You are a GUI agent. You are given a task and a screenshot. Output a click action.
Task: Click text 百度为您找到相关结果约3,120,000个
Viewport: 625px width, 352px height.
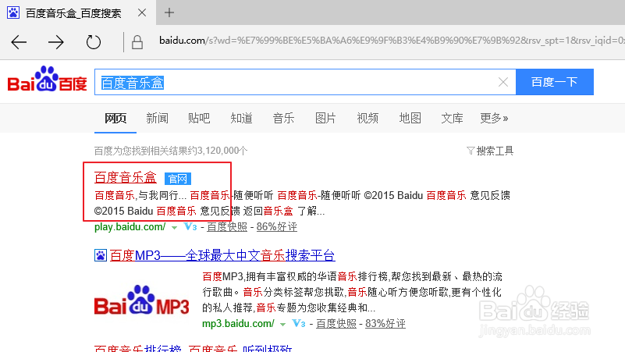pyautogui.click(x=171, y=151)
